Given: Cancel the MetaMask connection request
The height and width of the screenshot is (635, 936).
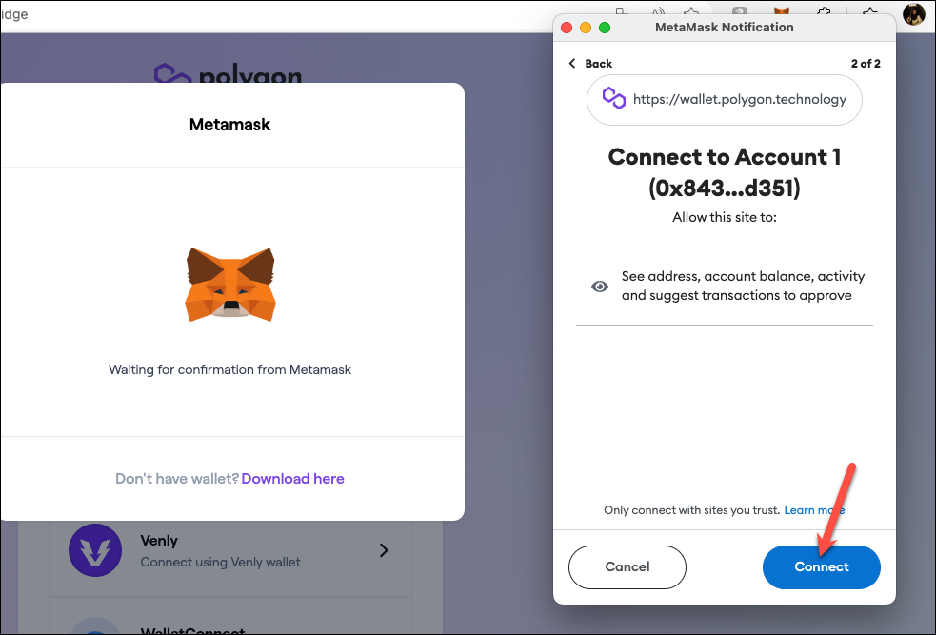Looking at the screenshot, I should (627, 567).
